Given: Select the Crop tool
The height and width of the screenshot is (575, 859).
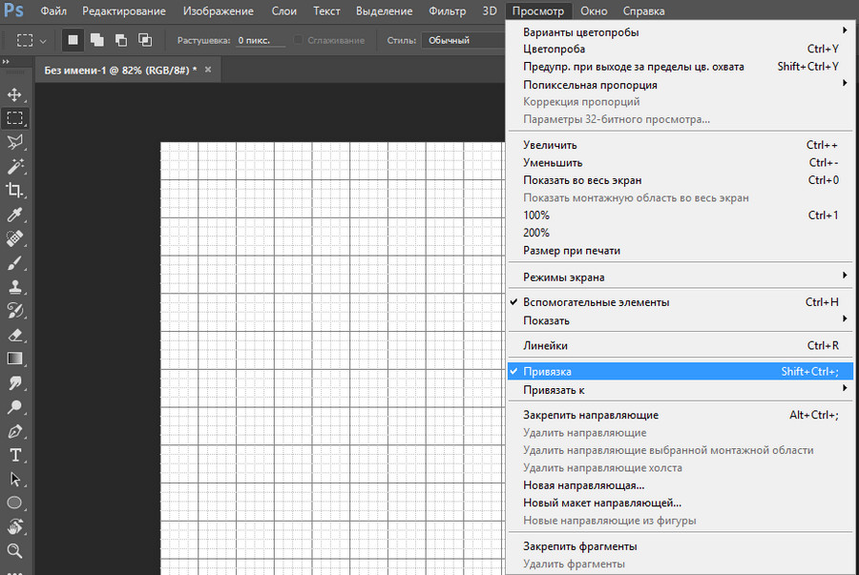Looking at the screenshot, I should click(x=14, y=191).
